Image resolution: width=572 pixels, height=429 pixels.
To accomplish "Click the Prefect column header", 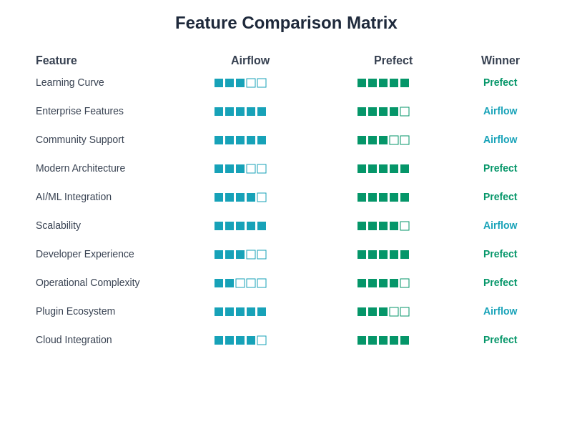I will pos(393,61).
